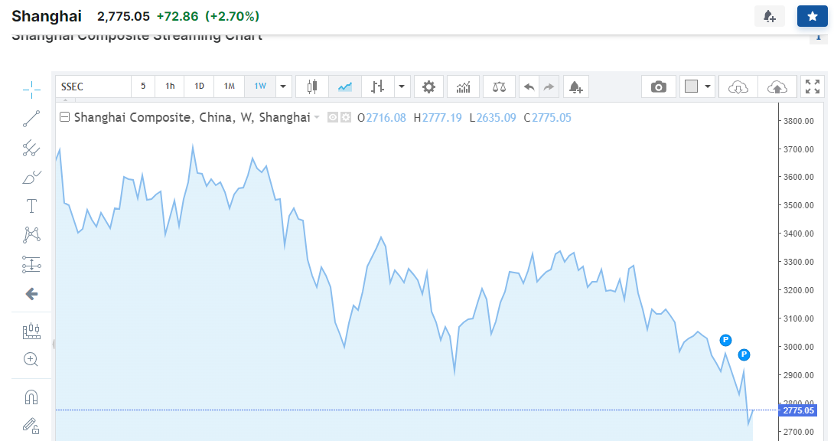Click the Shanghai heading text

pos(47,17)
